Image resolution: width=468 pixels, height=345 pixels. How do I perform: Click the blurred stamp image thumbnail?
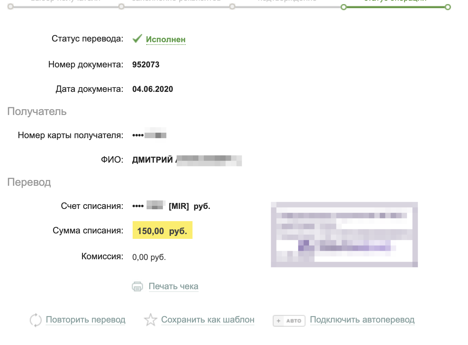click(x=344, y=234)
